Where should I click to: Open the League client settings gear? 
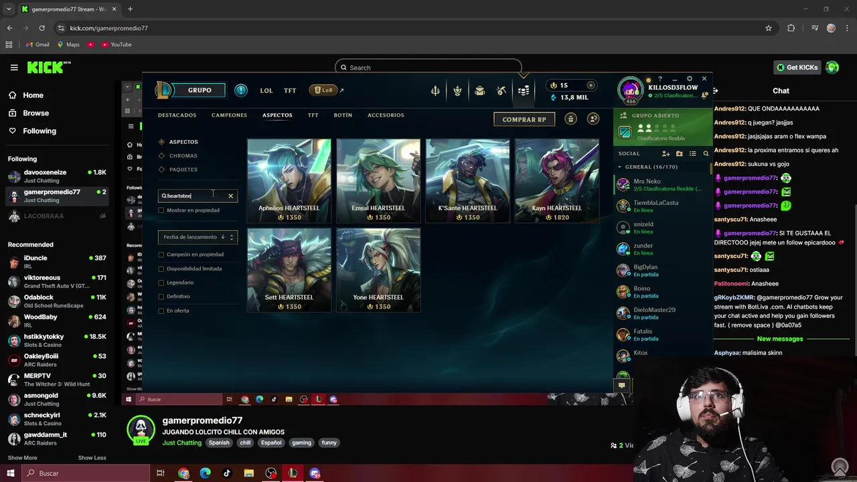[689, 79]
